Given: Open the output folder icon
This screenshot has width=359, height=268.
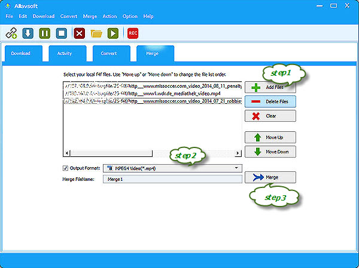Looking at the screenshot, I should [96, 33].
